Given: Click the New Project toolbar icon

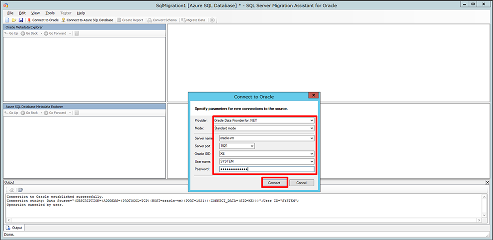Looking at the screenshot, I should click(7, 20).
